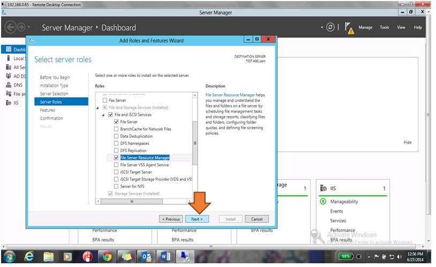Uncheck File and iSCSI Services checkbox

tap(110, 115)
